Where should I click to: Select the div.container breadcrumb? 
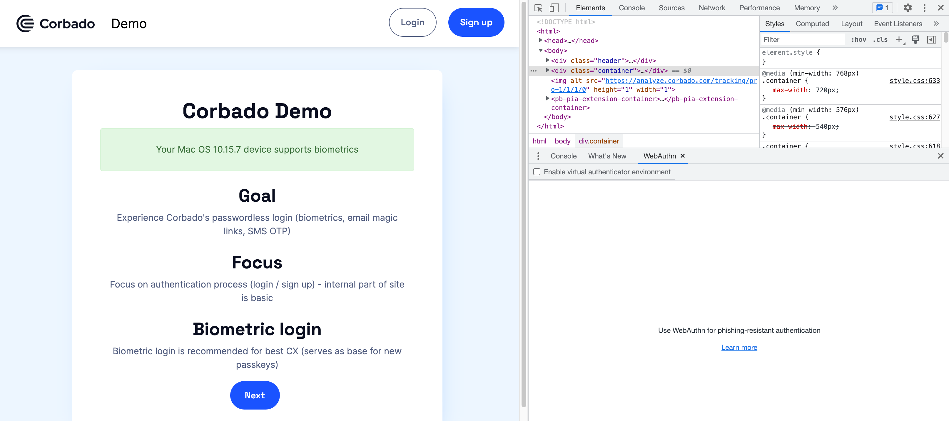598,141
